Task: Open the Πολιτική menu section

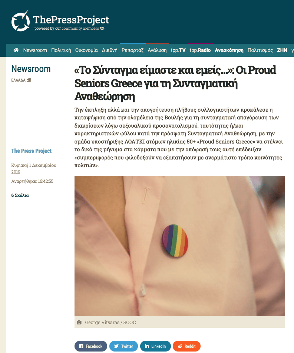Action: [x=61, y=50]
